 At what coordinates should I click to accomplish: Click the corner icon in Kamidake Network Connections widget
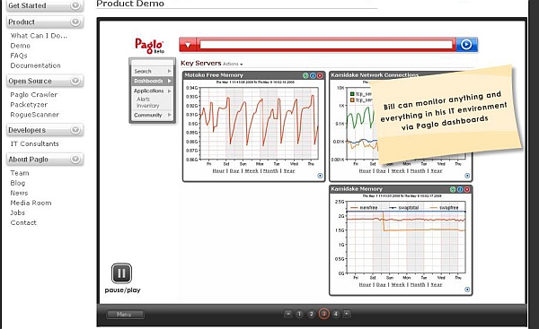pyautogui.click(x=467, y=176)
